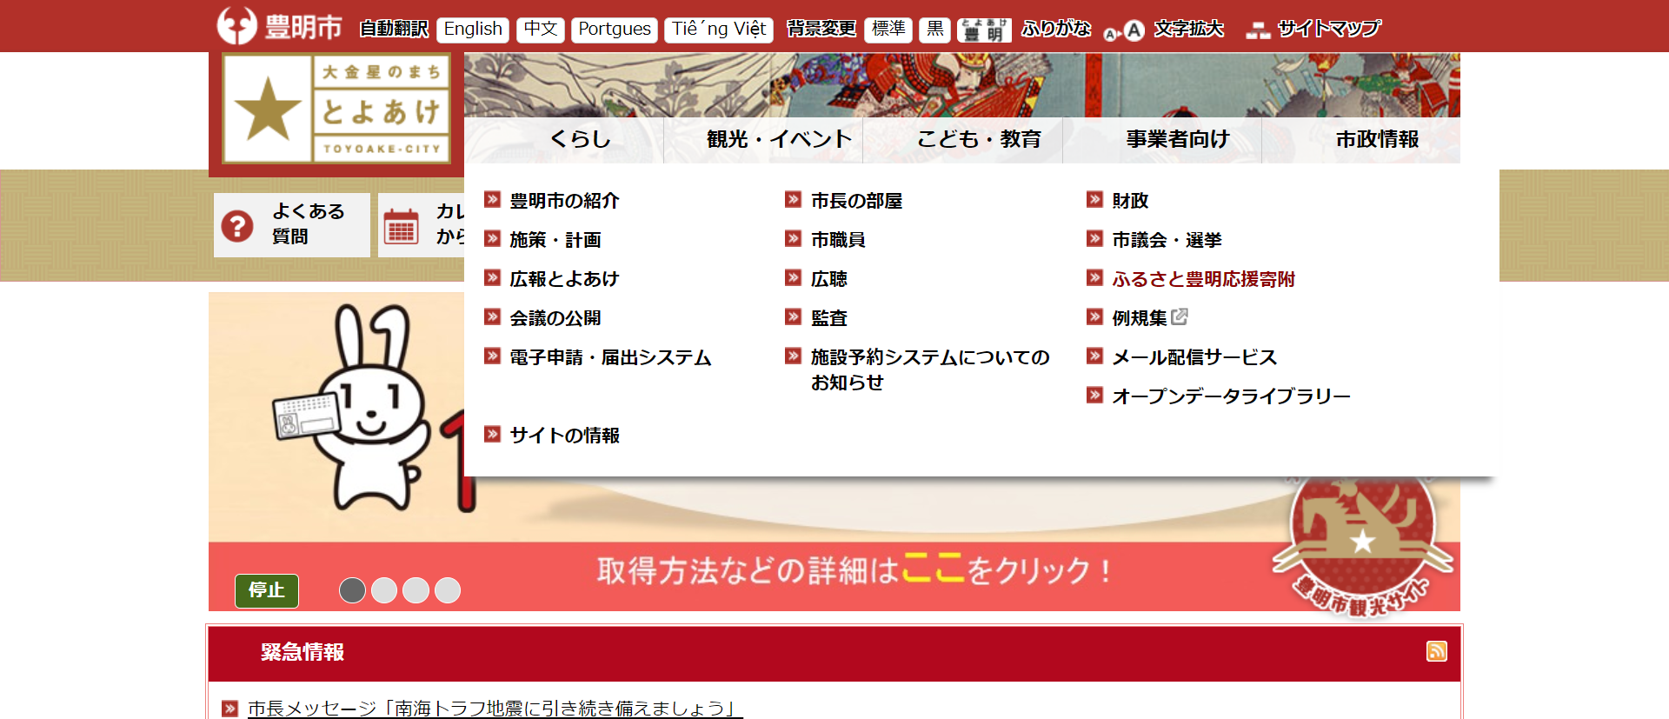
Task: Open ふるさと豊明応援寄附 link
Action: (1203, 279)
